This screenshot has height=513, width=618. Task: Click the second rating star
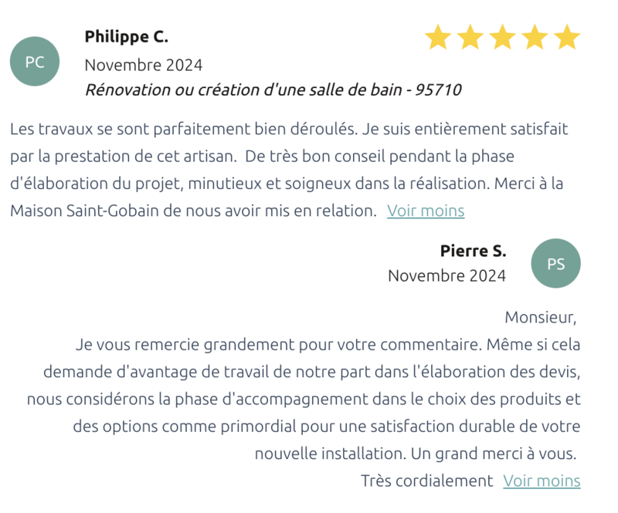[x=470, y=37]
